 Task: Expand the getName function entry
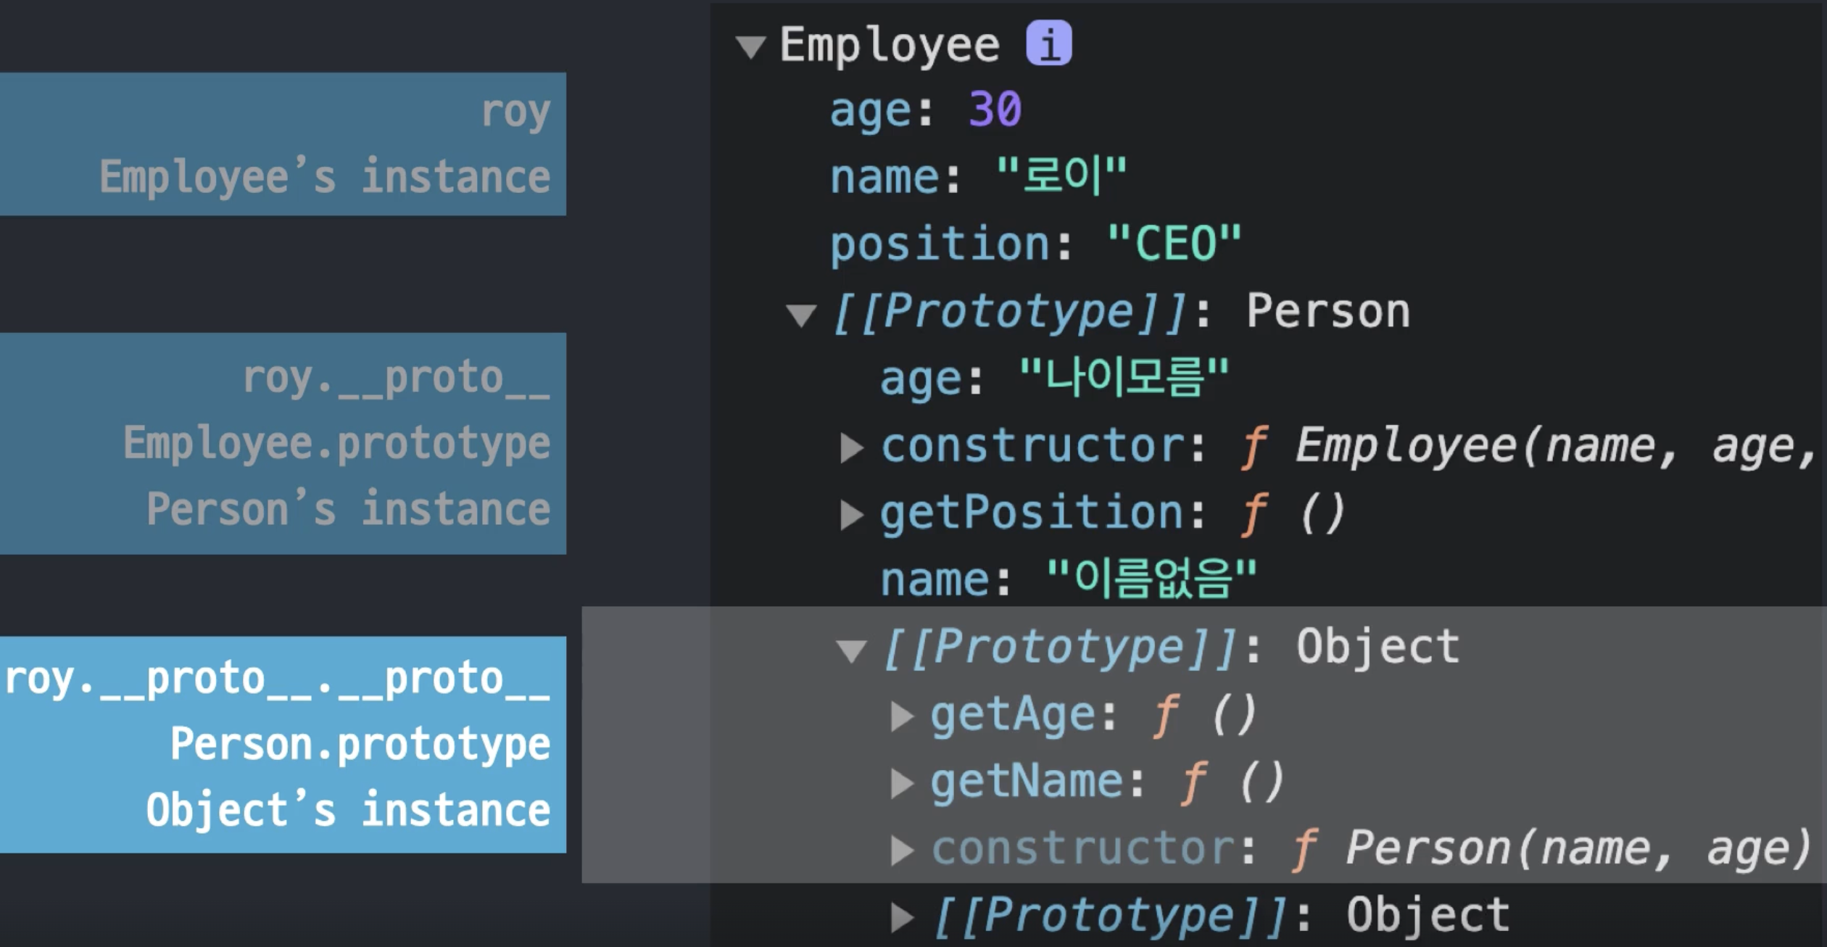click(x=902, y=783)
